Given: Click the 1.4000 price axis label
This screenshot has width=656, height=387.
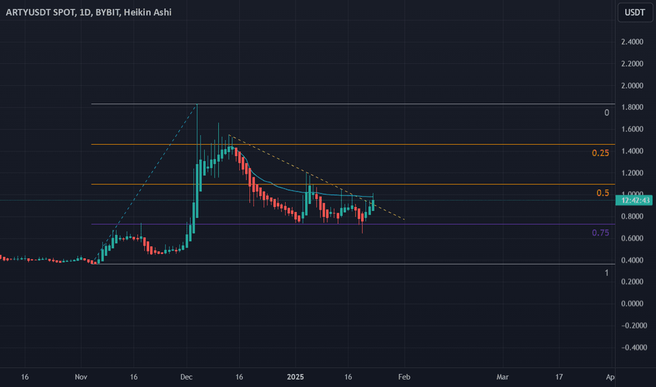Looking at the screenshot, I should (x=632, y=151).
